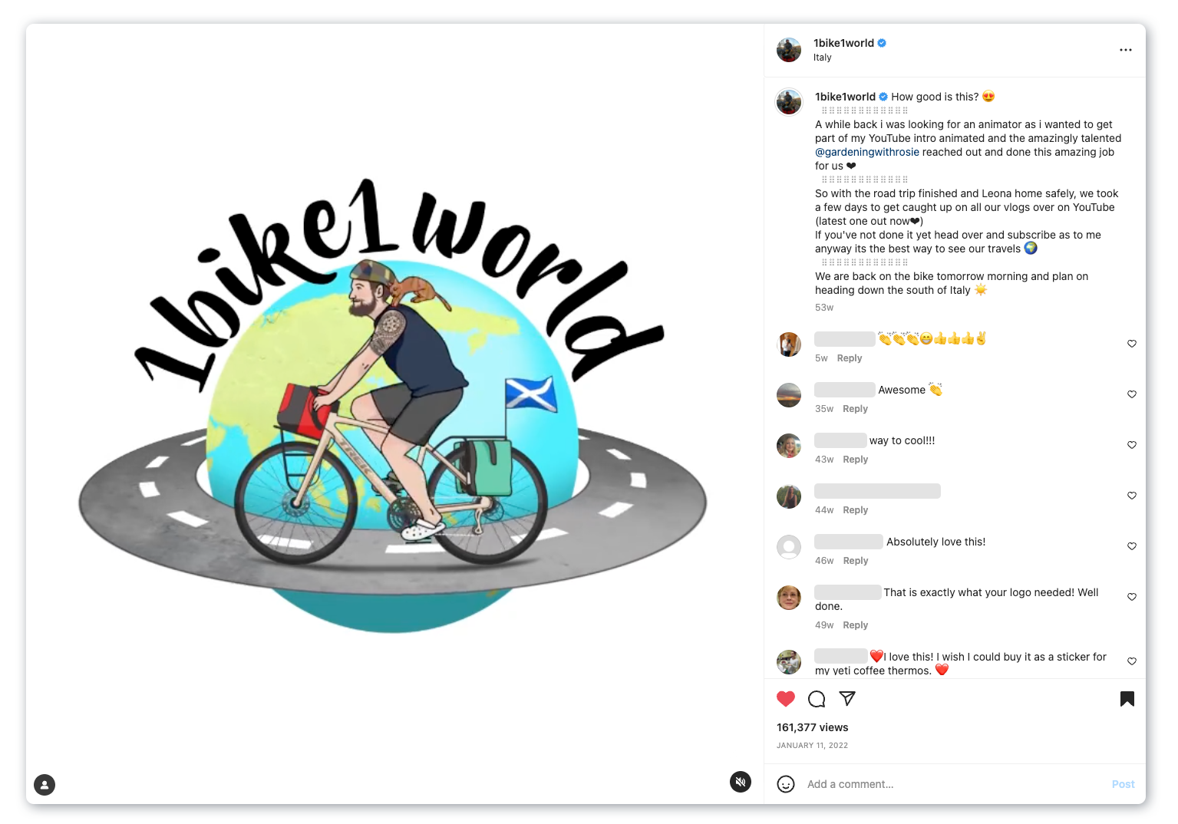
Task: Open the three-dot more options menu
Action: click(x=1126, y=50)
